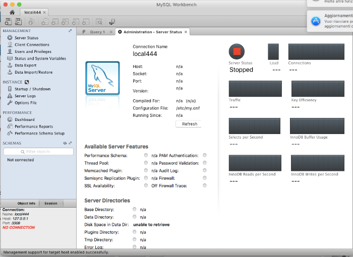Open the performance Dashboard

pos(25,119)
